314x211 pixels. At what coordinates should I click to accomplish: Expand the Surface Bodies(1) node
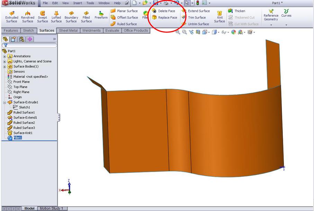[x=5, y=67]
